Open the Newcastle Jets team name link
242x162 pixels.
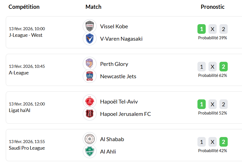pyautogui.click(x=118, y=76)
